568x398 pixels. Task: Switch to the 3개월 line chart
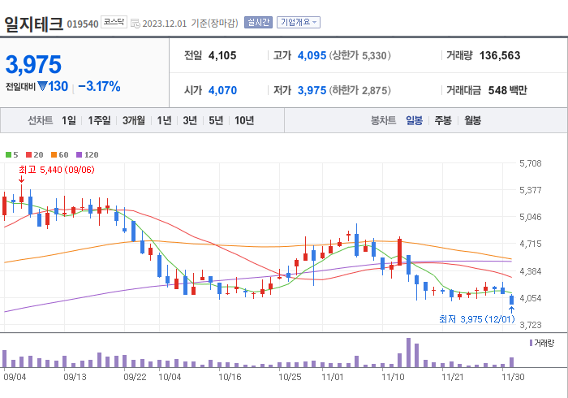click(x=134, y=120)
